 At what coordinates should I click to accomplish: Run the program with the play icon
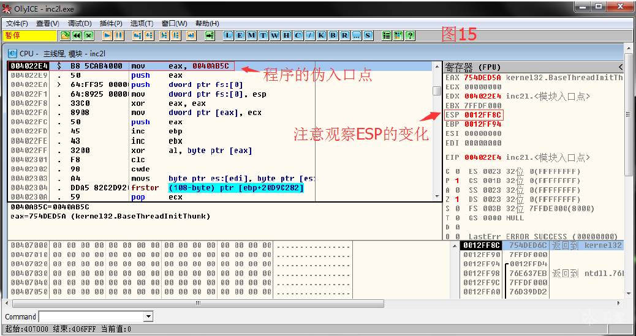(x=107, y=35)
